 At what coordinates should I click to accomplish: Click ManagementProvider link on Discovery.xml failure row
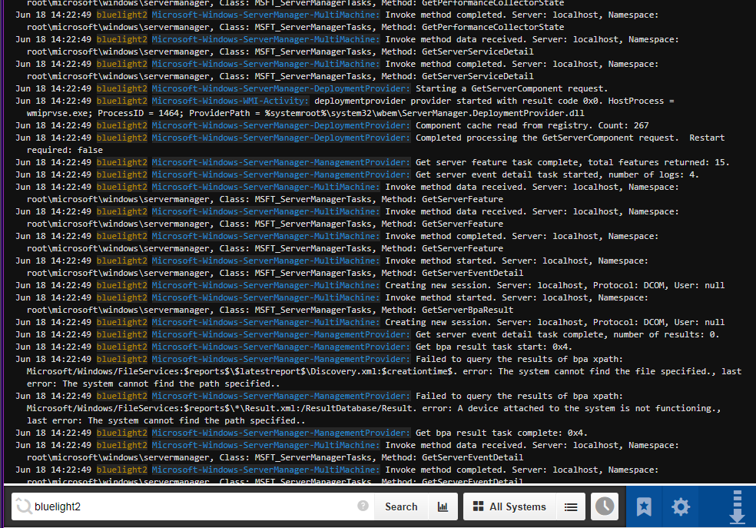(281, 359)
